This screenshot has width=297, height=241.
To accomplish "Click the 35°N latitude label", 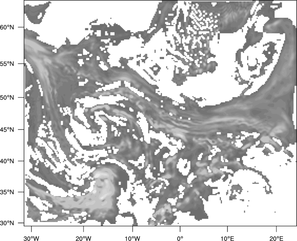I will pyautogui.click(x=7, y=192).
